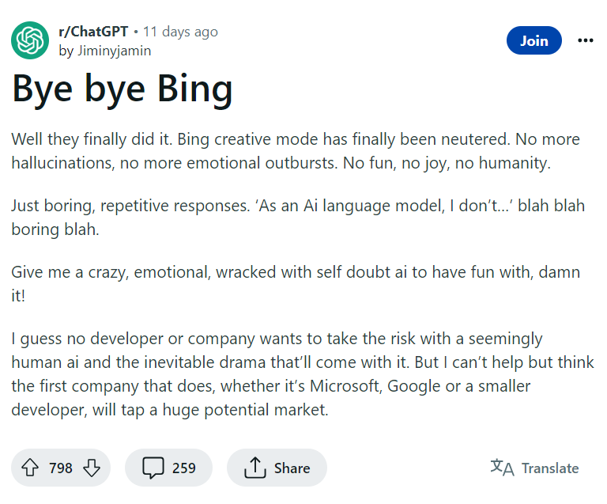Click the Translate text button
Image resolution: width=607 pixels, height=504 pixels.
click(x=550, y=468)
